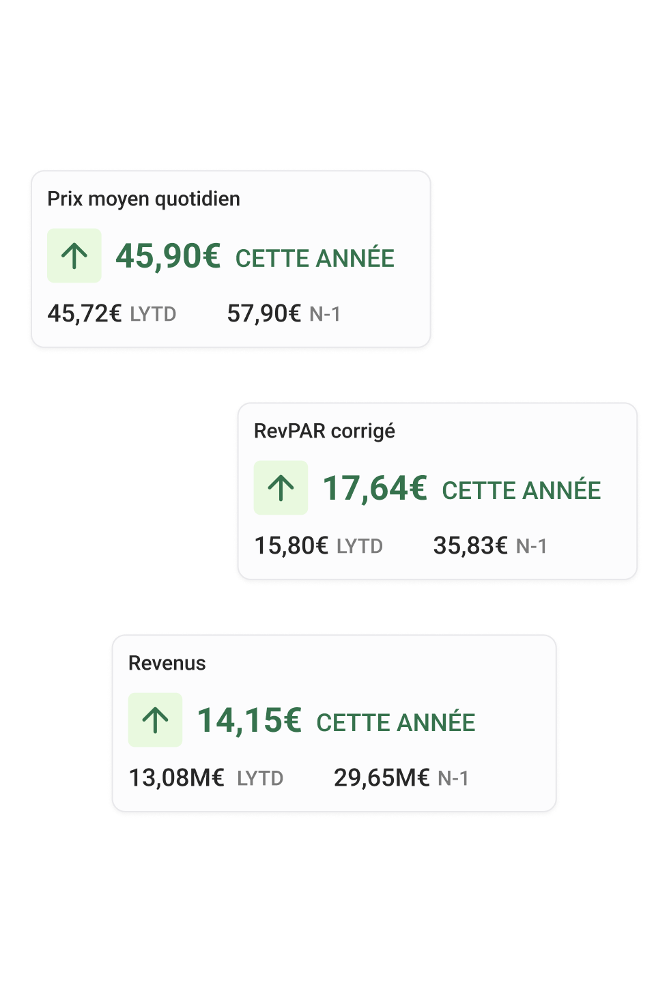Click CETTE ANNÉE label next to 45,90€
The width and height of the screenshot is (669, 983).
point(315,259)
